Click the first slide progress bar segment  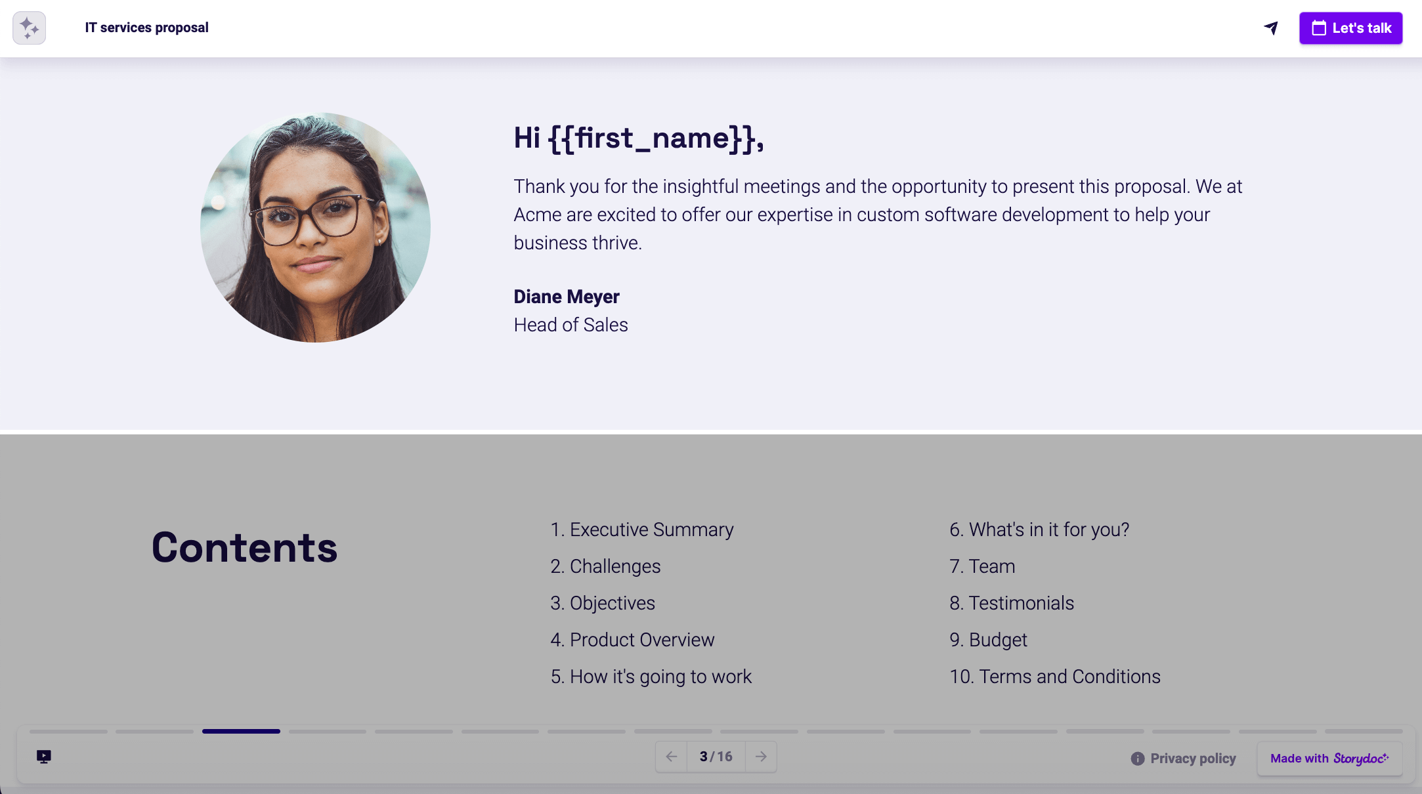68,731
